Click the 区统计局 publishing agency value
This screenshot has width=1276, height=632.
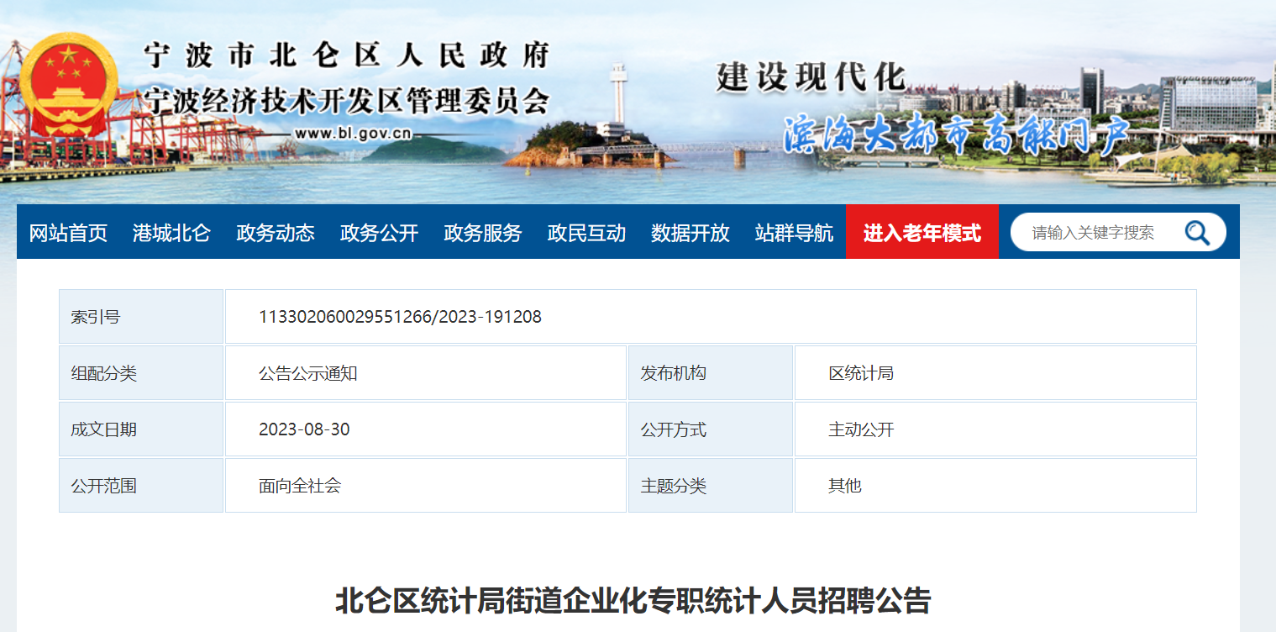coord(861,373)
